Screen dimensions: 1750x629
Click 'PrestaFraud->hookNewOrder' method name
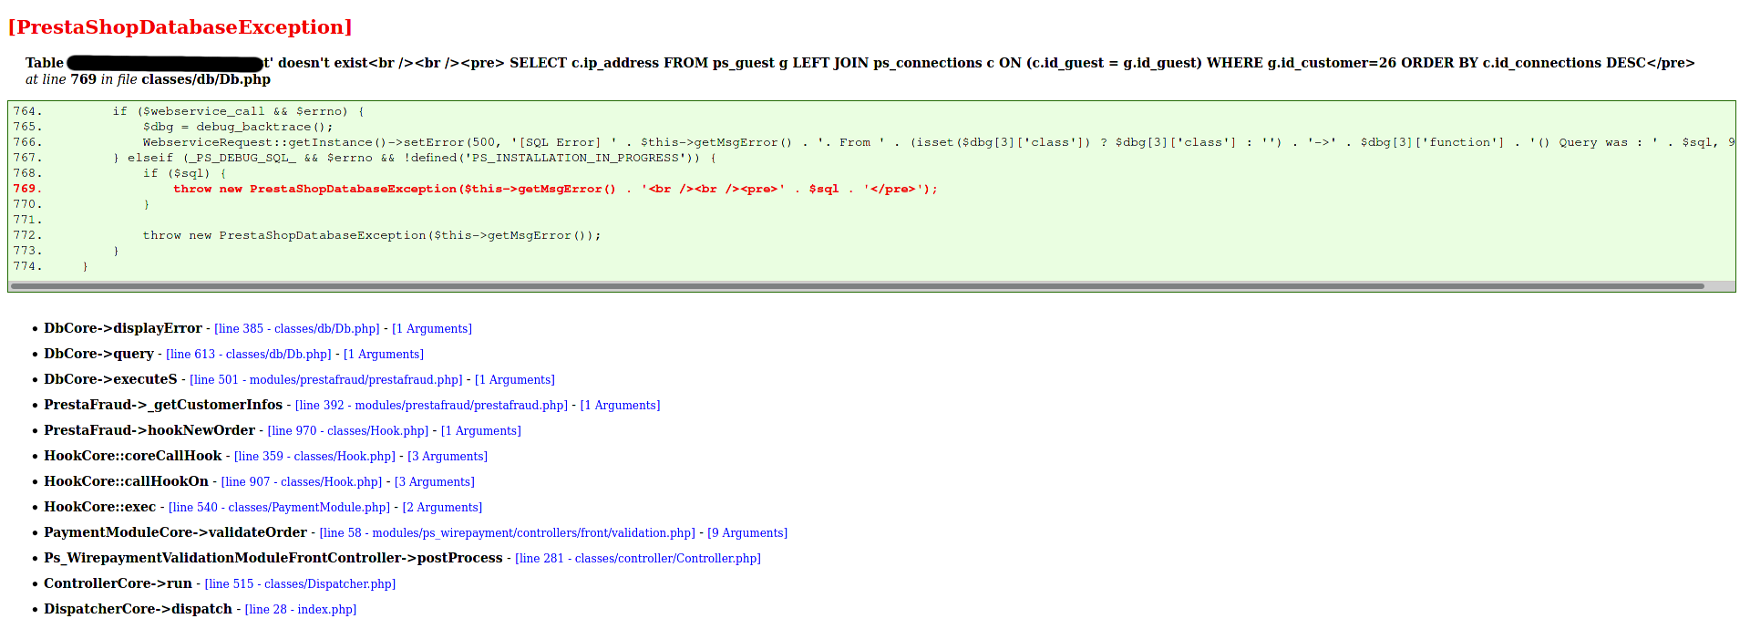coord(149,430)
